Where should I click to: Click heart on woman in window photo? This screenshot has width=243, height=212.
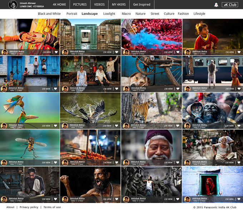click(239, 199)
